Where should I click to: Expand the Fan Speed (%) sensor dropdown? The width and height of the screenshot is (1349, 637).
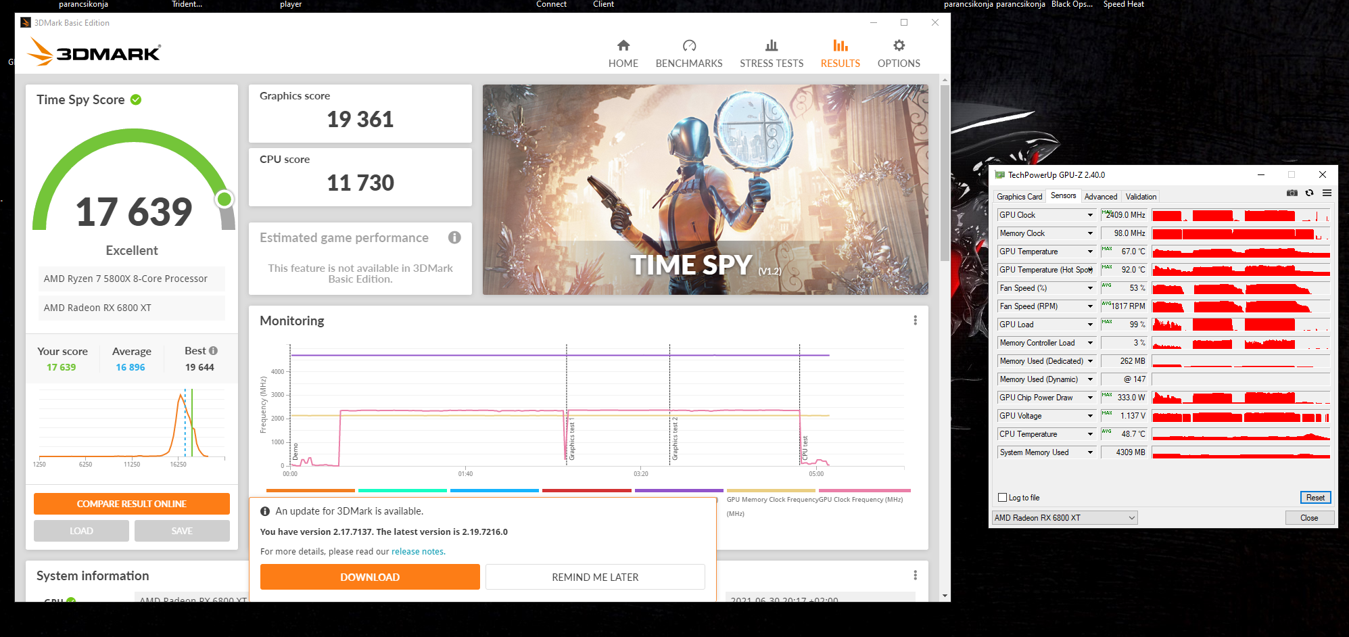point(1090,288)
